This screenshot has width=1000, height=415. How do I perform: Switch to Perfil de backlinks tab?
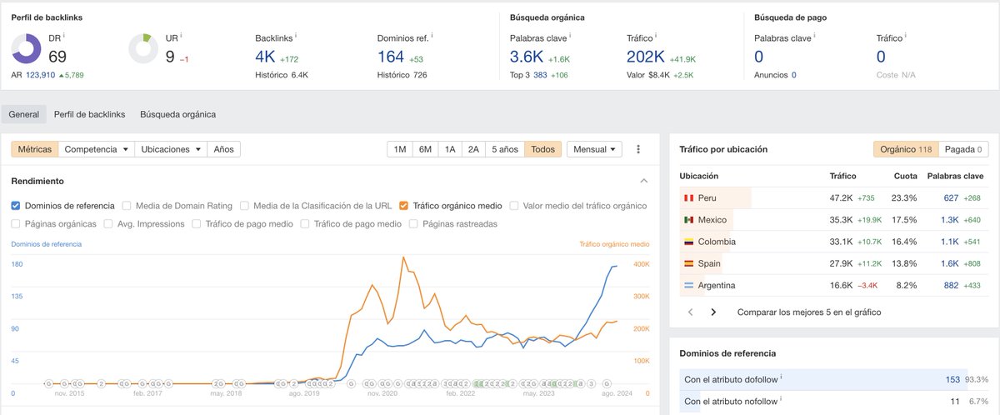pos(89,114)
